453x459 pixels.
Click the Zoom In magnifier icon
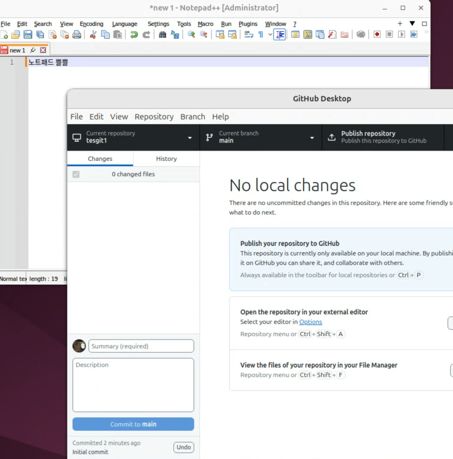pos(191,35)
